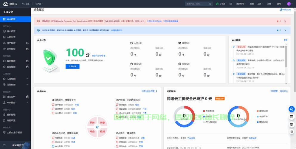Screen dimensions: 296x149
Task: Select first dot in red banner carousel
Action: pyautogui.click(x=278, y=21)
